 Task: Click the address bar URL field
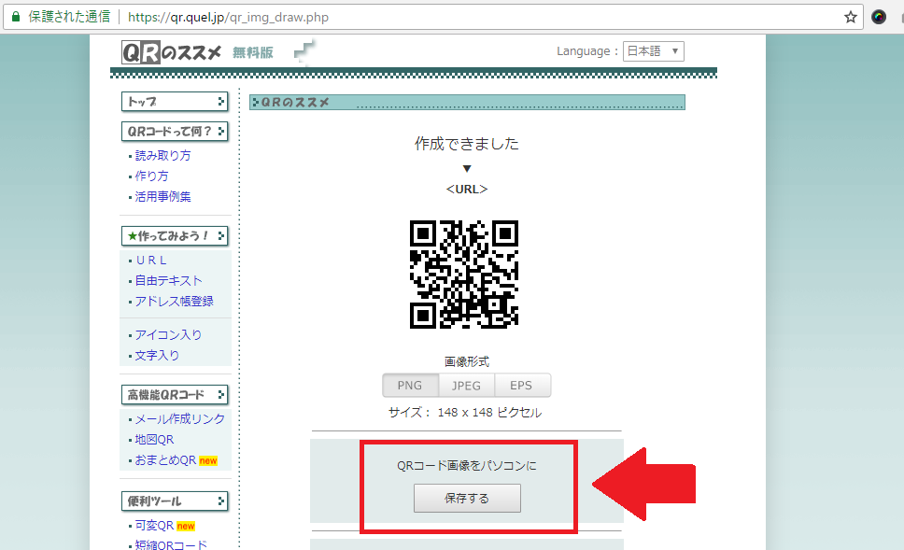tap(467, 17)
